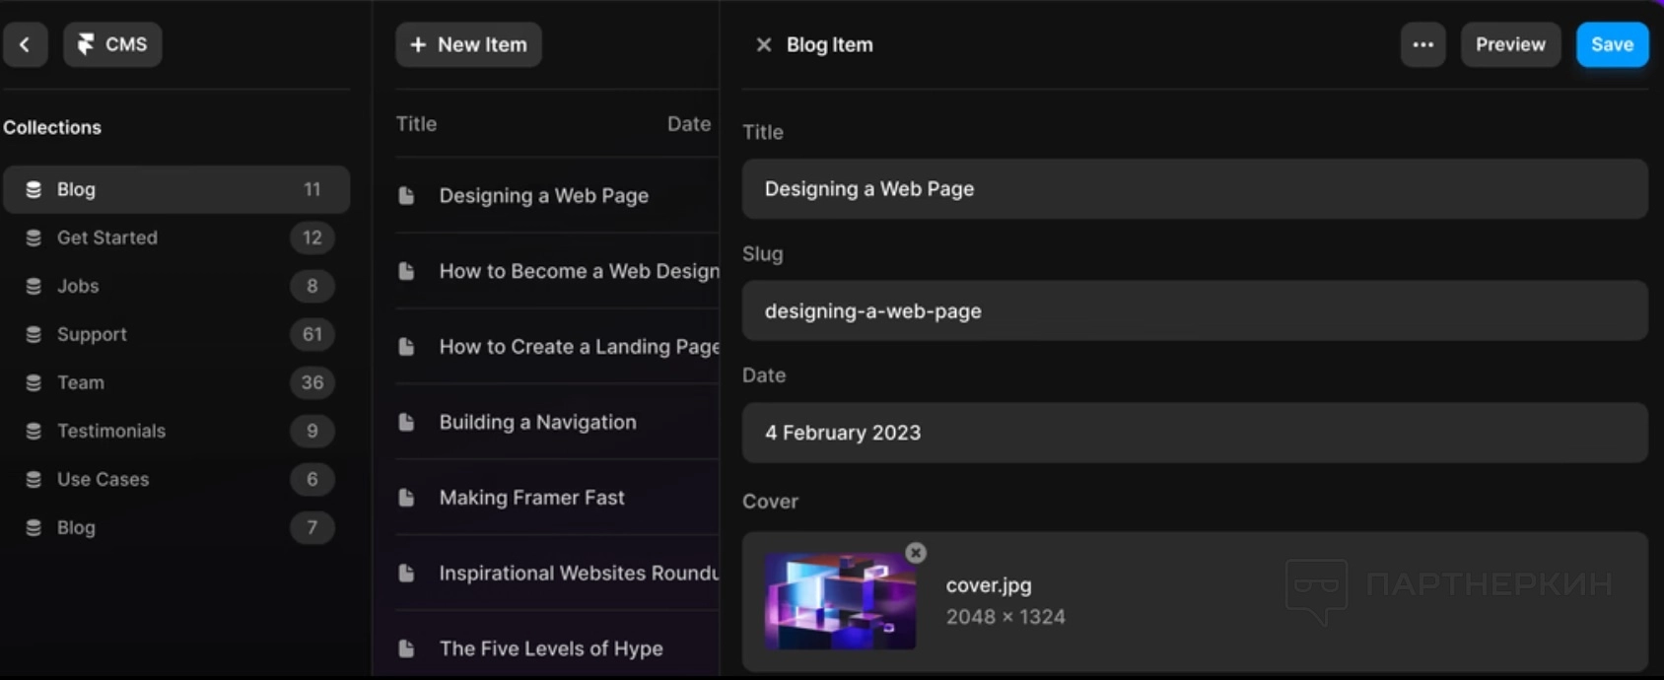Image resolution: width=1664 pixels, height=680 pixels.
Task: Open the Testimonials collection
Action: [x=111, y=431]
